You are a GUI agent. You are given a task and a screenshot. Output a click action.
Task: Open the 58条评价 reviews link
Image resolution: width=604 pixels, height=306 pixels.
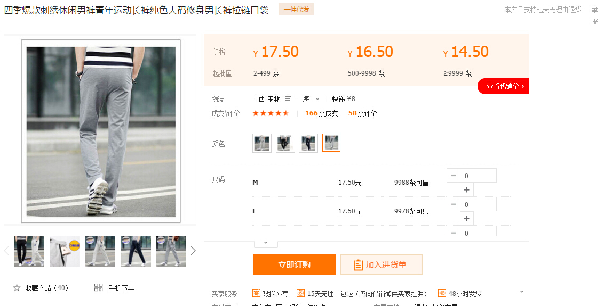click(x=362, y=113)
